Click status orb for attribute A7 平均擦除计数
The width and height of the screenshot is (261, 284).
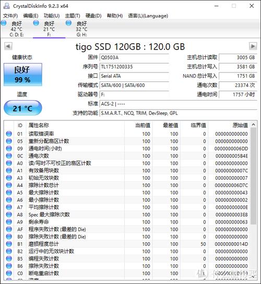coord(9,207)
